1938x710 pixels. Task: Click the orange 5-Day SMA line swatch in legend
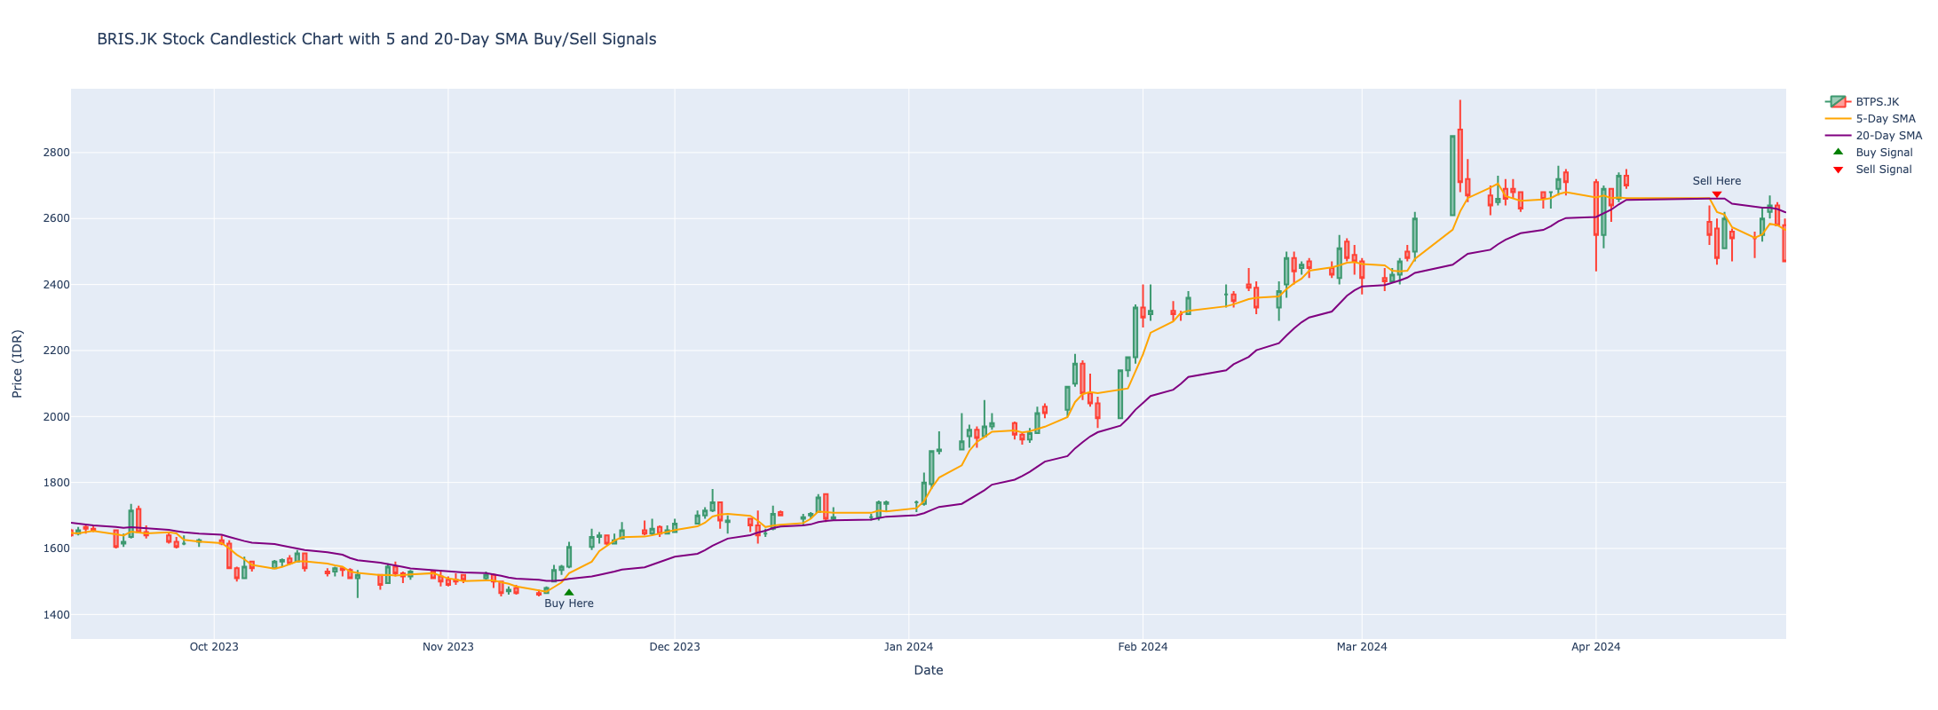pyautogui.click(x=1838, y=119)
